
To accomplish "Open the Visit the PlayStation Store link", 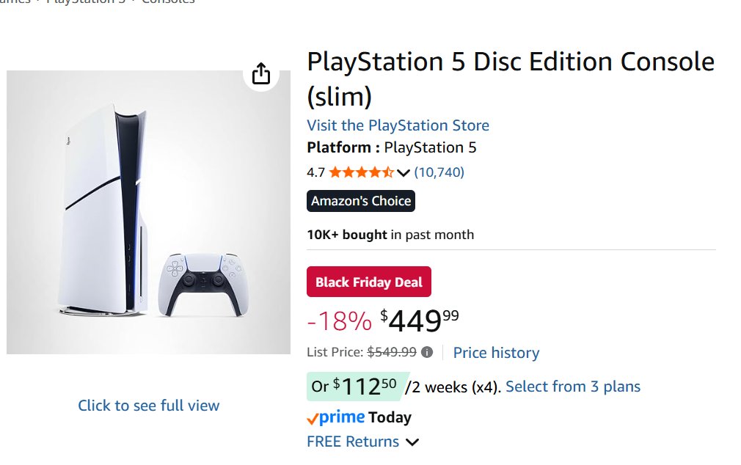I will (398, 125).
